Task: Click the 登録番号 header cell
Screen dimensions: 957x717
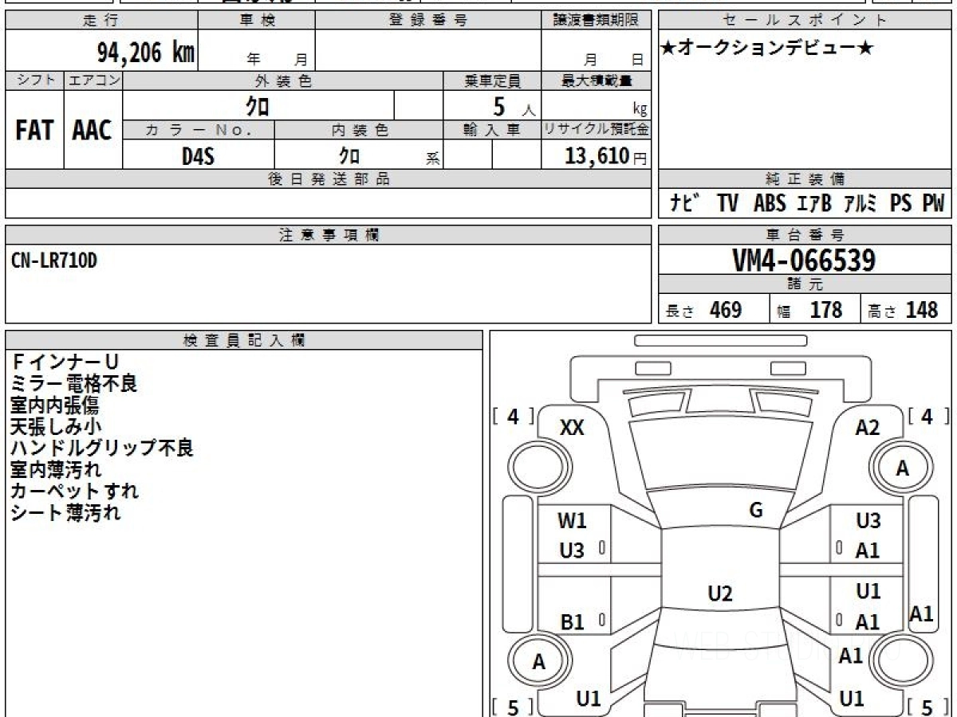Action: 427,21
